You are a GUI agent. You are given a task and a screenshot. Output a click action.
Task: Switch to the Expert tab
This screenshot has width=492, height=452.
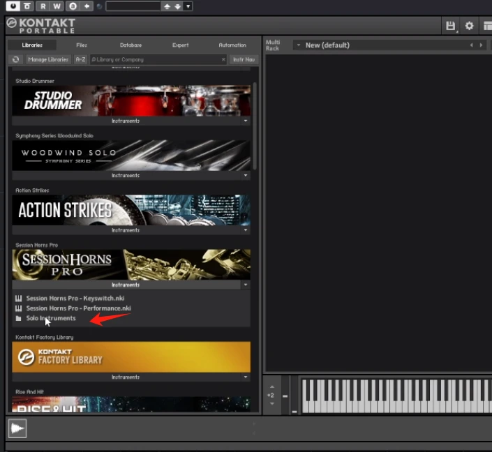(x=181, y=45)
